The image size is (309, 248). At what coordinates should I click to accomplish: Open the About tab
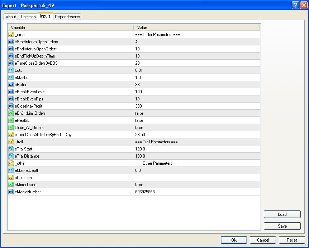(11, 17)
